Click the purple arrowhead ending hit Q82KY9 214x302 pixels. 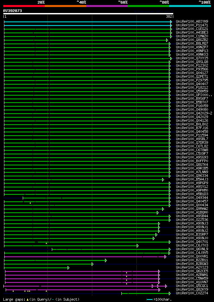point(159,290)
